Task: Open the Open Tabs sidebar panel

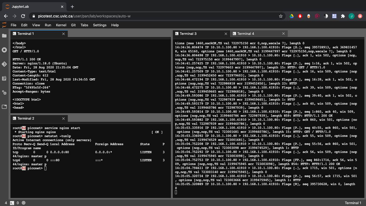Action: [x=4, y=107]
